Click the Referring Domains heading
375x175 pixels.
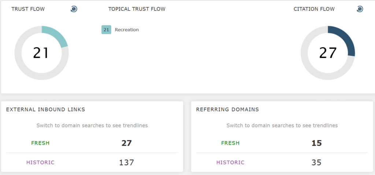tap(227, 109)
